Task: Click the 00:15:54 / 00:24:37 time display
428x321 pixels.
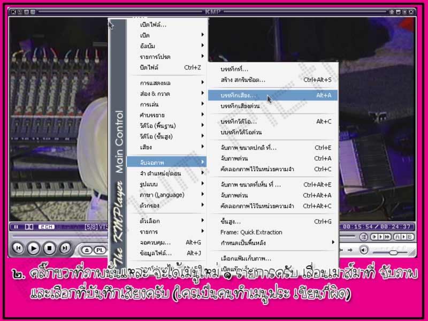Action: point(377,227)
